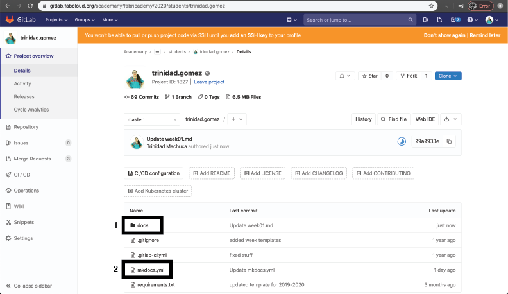Open Snippets in the sidebar

pos(24,222)
